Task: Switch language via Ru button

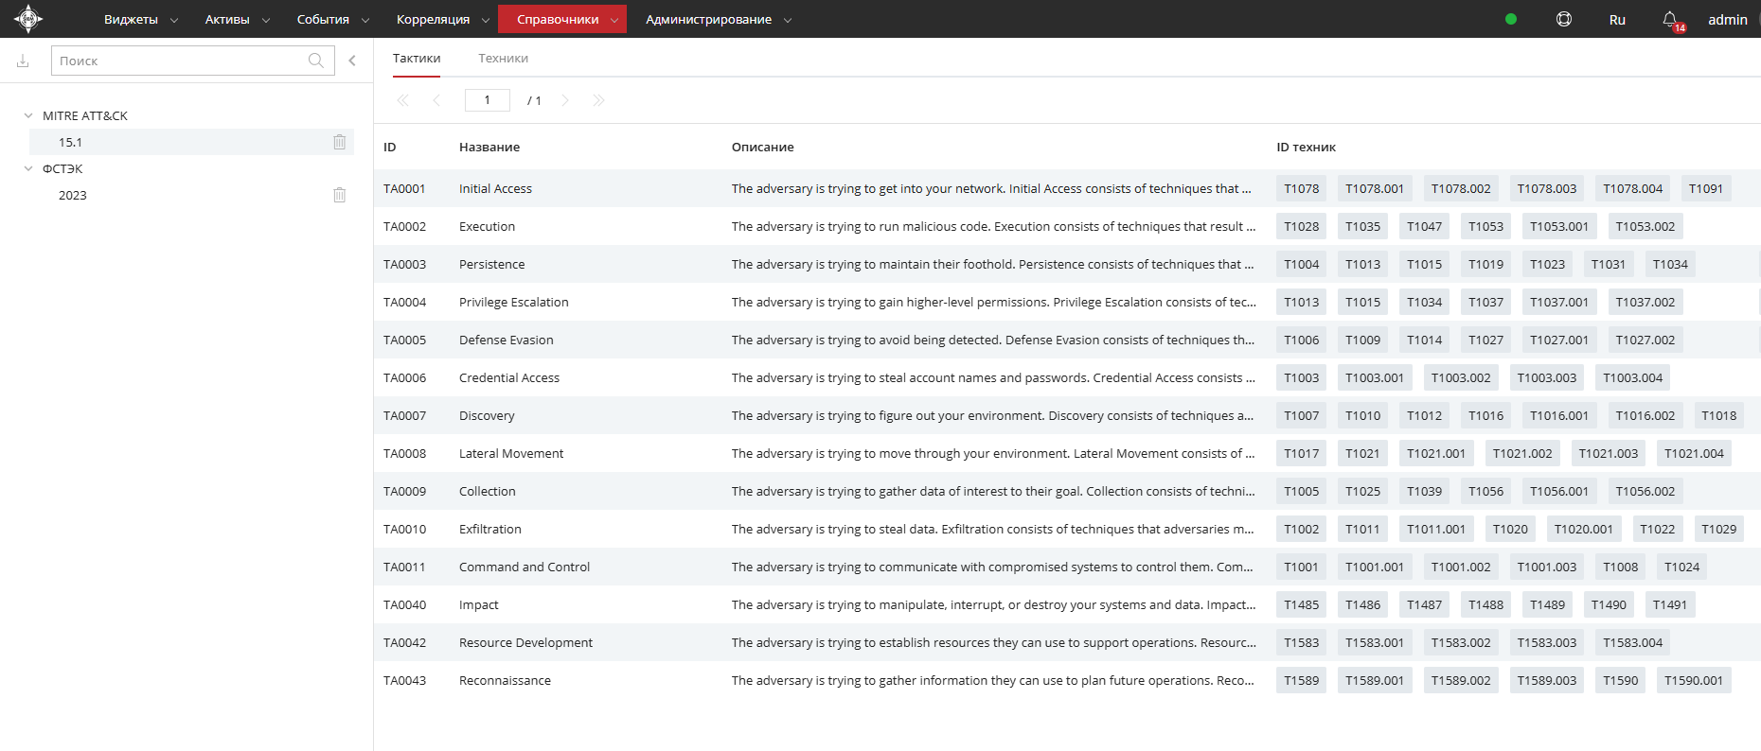Action: click(x=1617, y=19)
